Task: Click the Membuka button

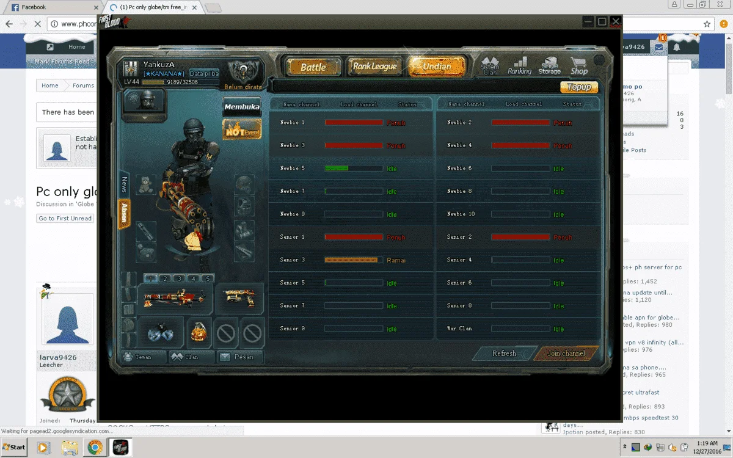Action: coord(242,107)
